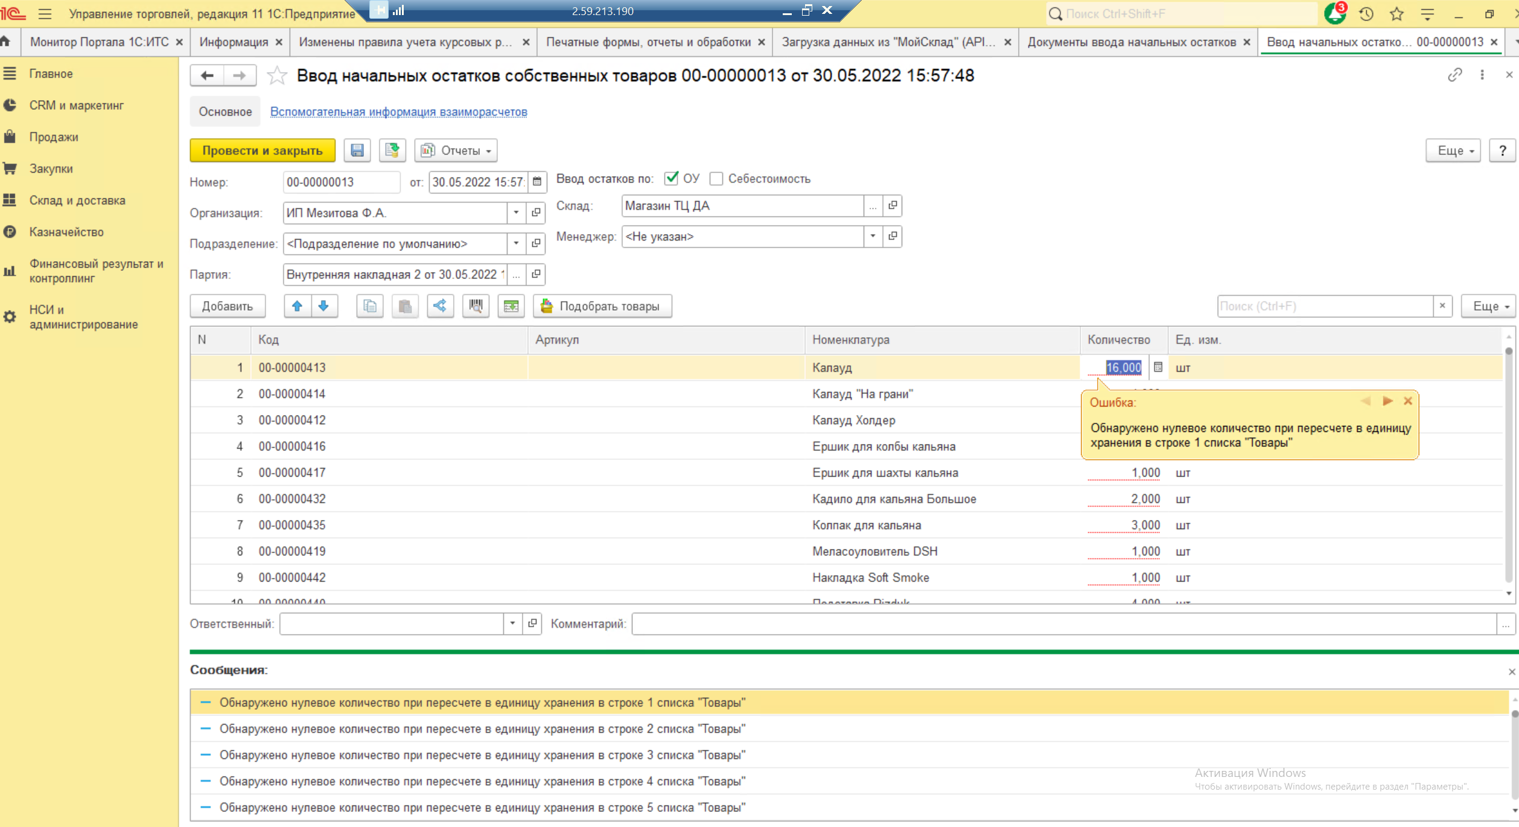Close the Сообщения panel
This screenshot has width=1519, height=827.
1511,671
